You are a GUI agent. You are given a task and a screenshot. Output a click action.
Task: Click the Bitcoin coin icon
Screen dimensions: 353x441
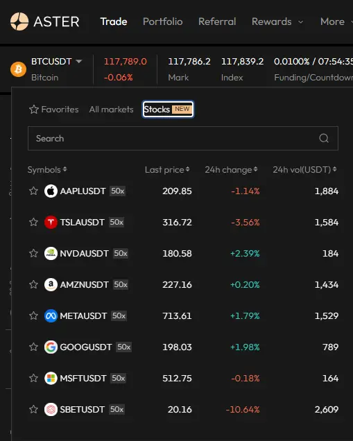click(x=18, y=69)
